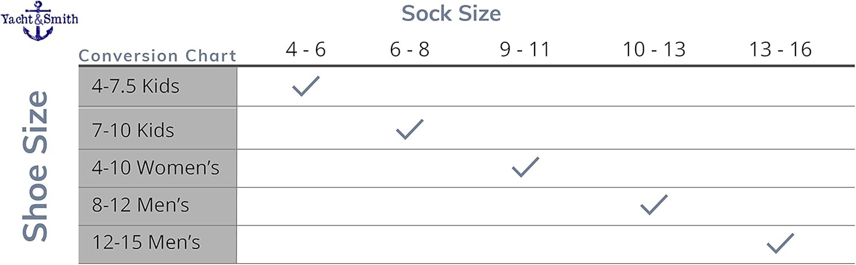Select the 9 - 11 sock size column header
Screen dimensions: 856x265
[525, 50]
